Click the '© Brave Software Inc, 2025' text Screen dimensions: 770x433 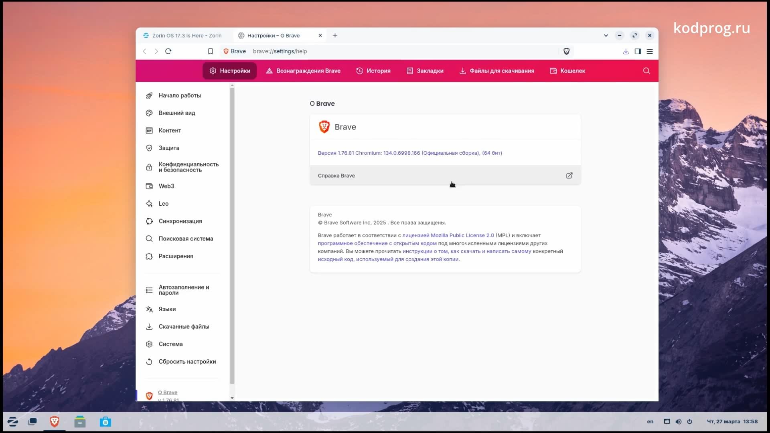click(x=352, y=223)
